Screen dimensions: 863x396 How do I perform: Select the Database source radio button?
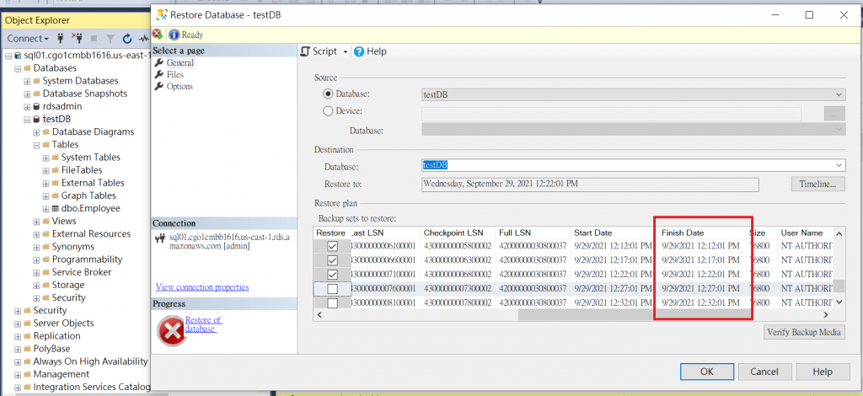click(x=329, y=94)
